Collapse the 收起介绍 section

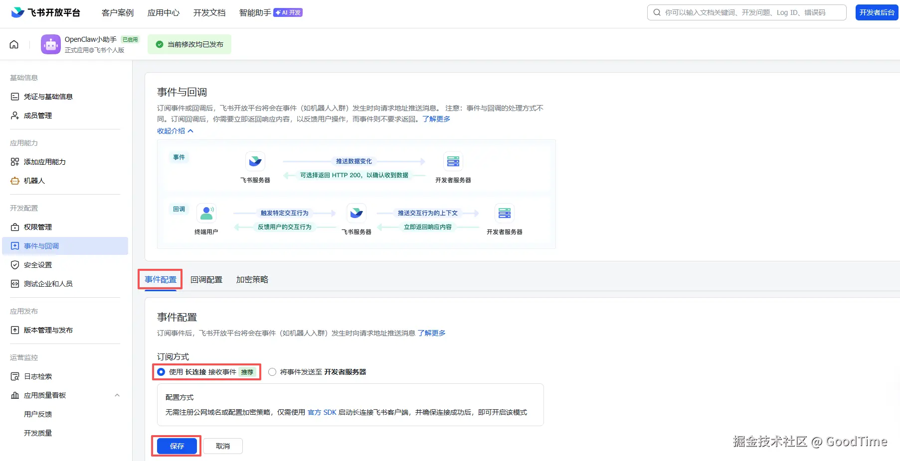(175, 131)
